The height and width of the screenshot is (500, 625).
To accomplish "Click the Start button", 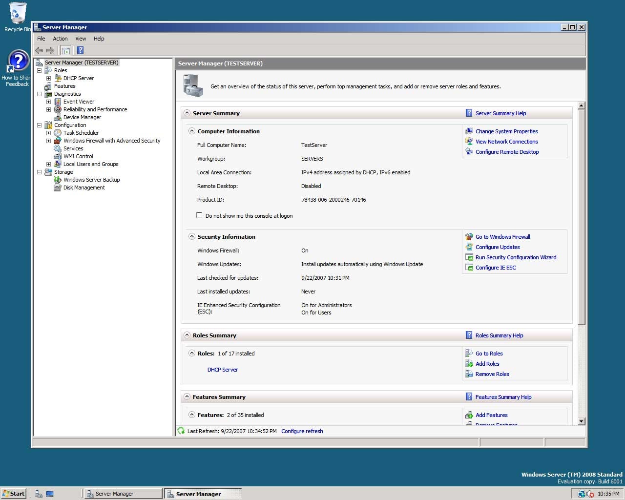I will (14, 493).
